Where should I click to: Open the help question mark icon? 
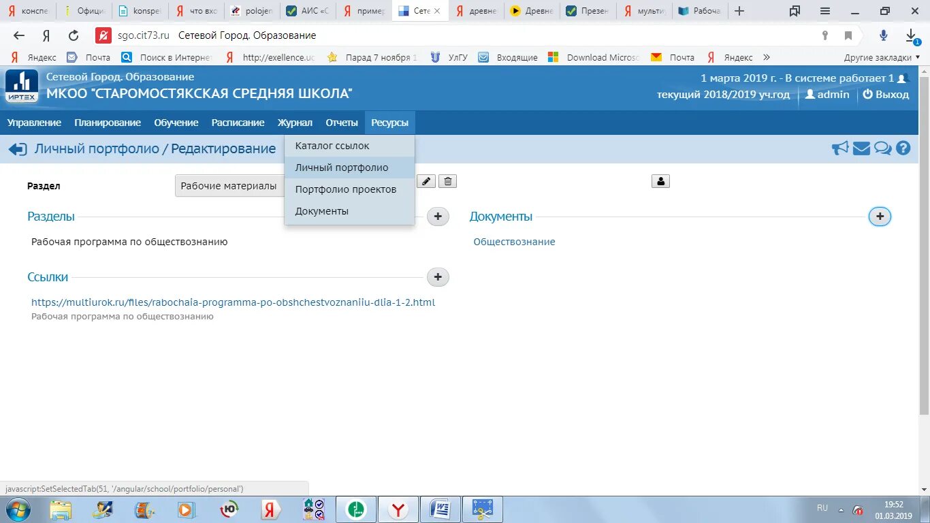(903, 148)
